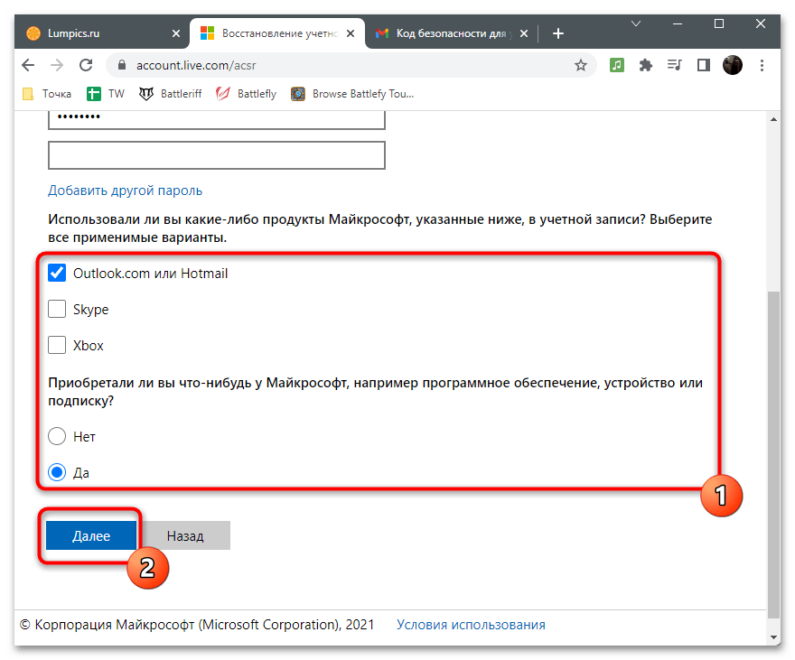Image resolution: width=795 pixels, height=660 pixels.
Task: Click the scrollbar up arrow
Action: (773, 119)
